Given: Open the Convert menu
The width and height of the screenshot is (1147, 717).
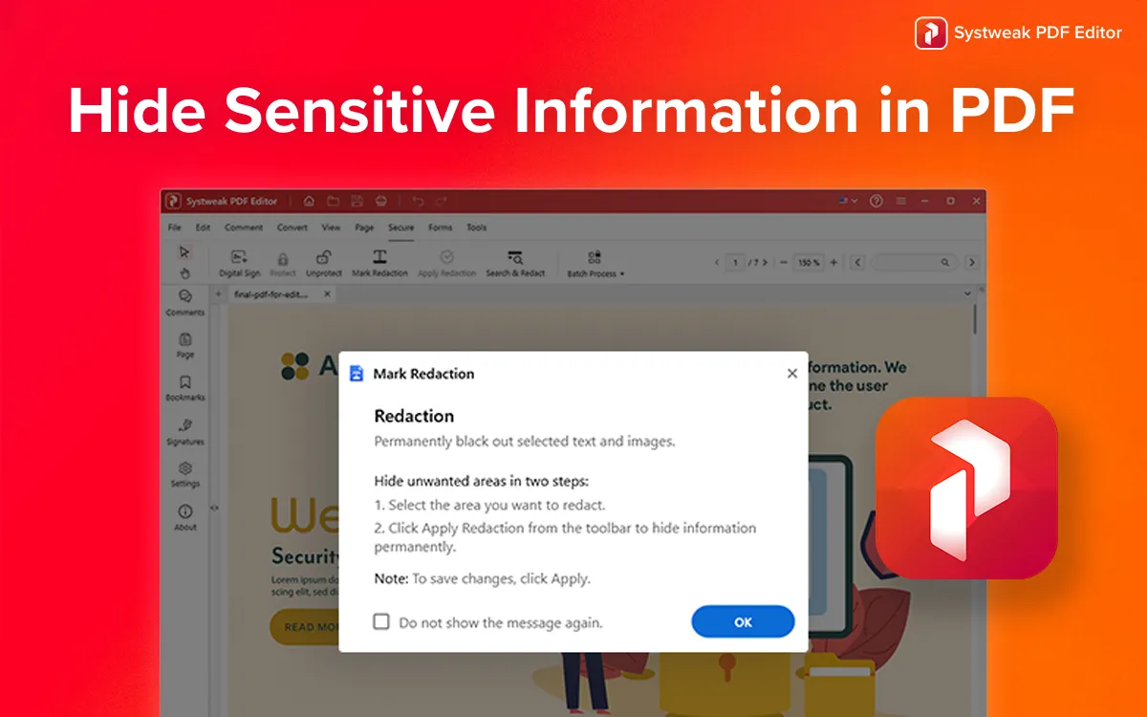Looking at the screenshot, I should tap(292, 228).
